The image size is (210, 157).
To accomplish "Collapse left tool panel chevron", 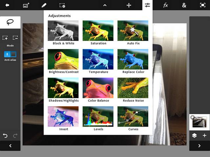I will coord(10,146).
